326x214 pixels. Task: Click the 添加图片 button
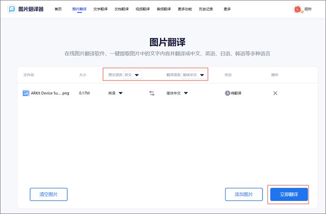click(x=244, y=194)
